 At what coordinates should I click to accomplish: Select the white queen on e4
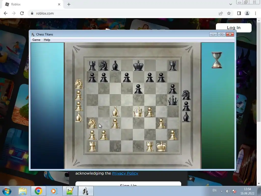tap(138, 112)
